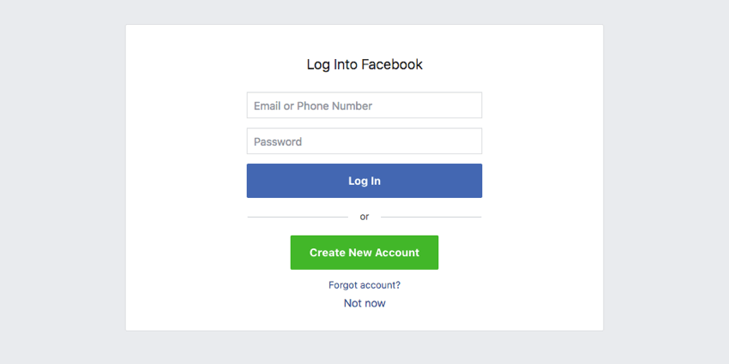729x364 pixels.
Task: Click the word Facebook in the title
Action: pyautogui.click(x=392, y=64)
